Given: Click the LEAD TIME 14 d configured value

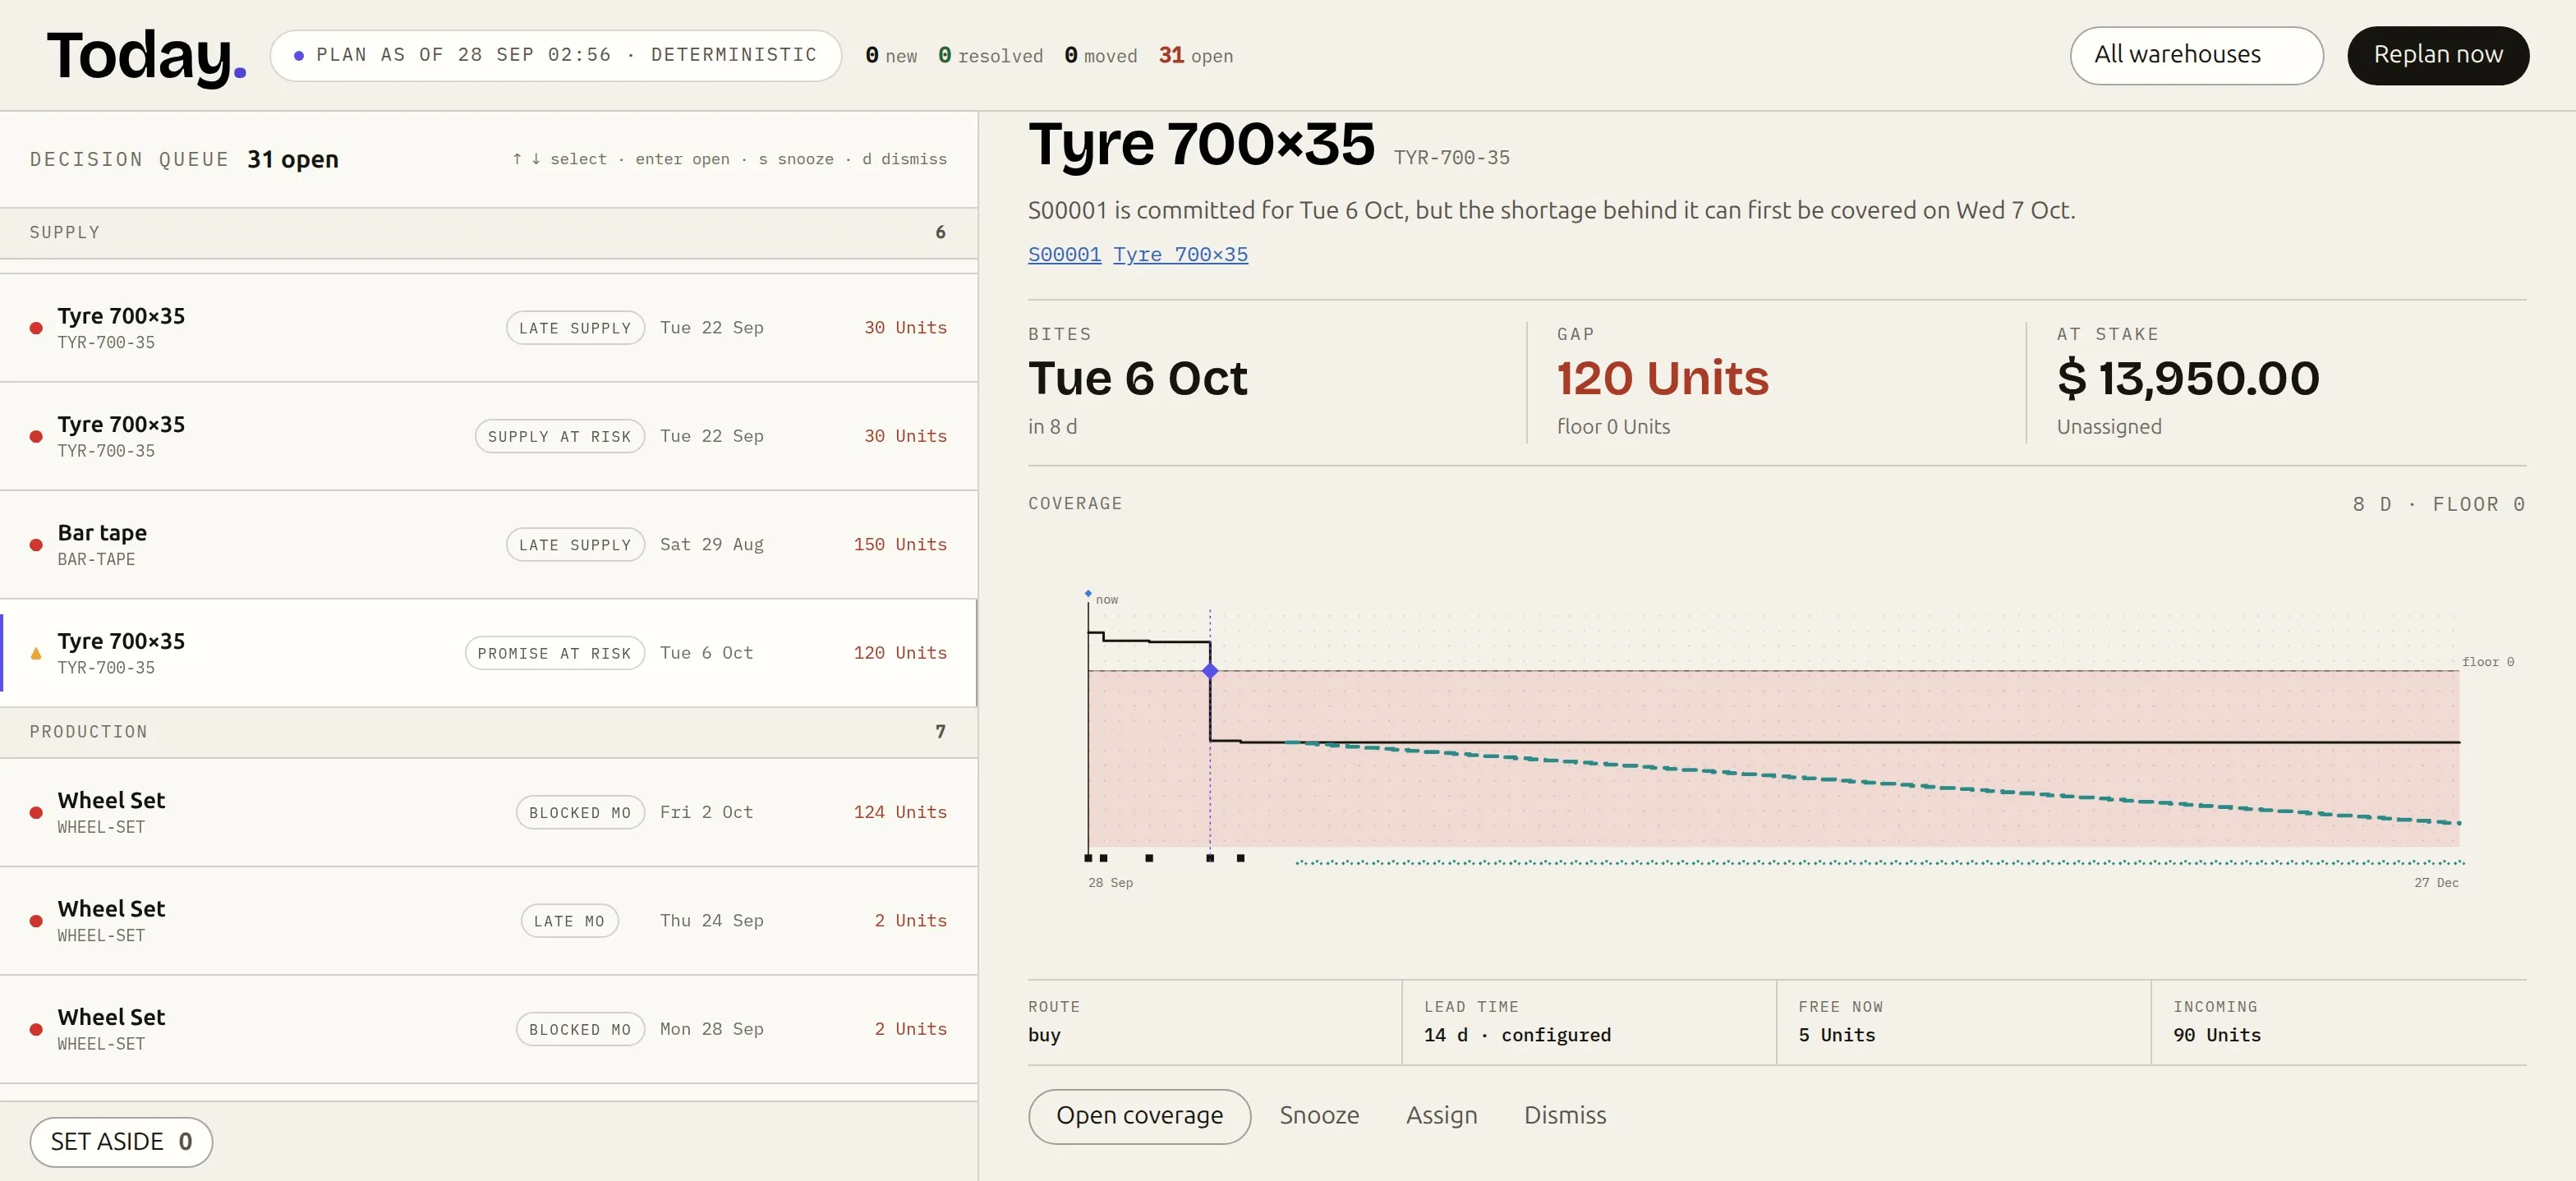Looking at the screenshot, I should pyautogui.click(x=1517, y=1035).
